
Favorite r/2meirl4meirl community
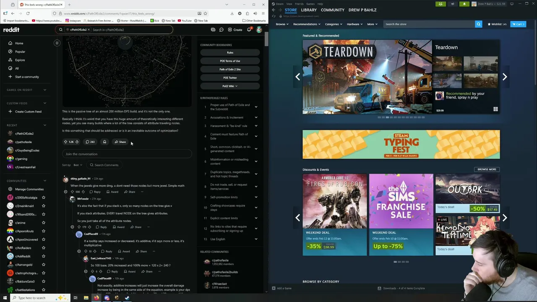[44, 206]
